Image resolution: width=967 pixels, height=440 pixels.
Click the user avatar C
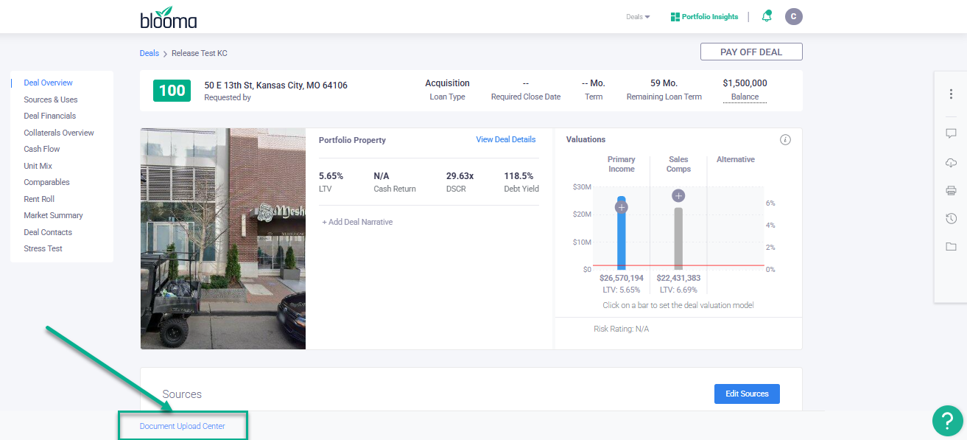[793, 16]
